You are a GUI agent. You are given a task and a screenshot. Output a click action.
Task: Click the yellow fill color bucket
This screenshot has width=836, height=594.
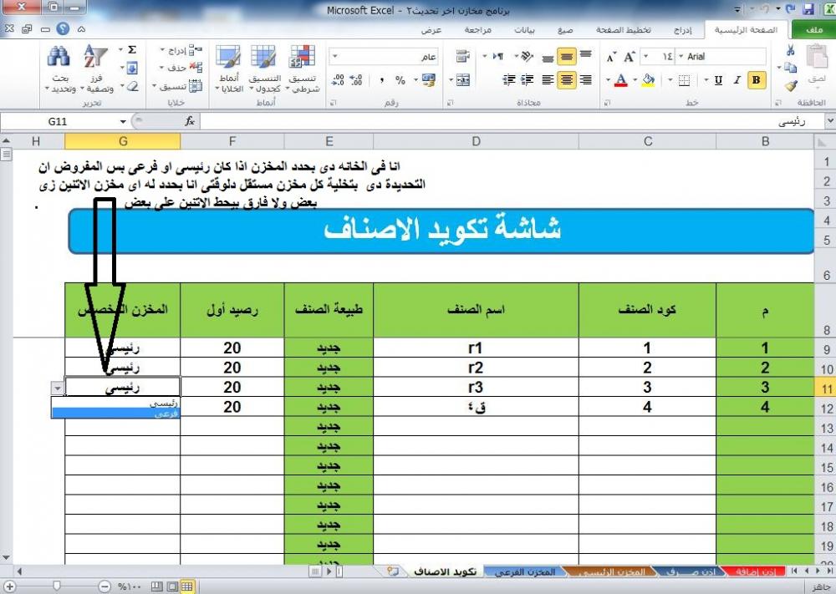647,80
